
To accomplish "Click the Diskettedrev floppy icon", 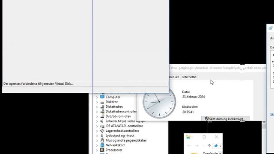I will point(102,107).
